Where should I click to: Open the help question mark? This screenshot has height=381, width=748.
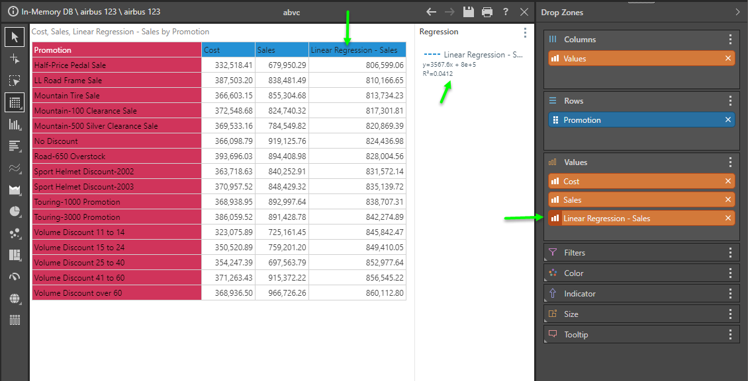click(506, 12)
